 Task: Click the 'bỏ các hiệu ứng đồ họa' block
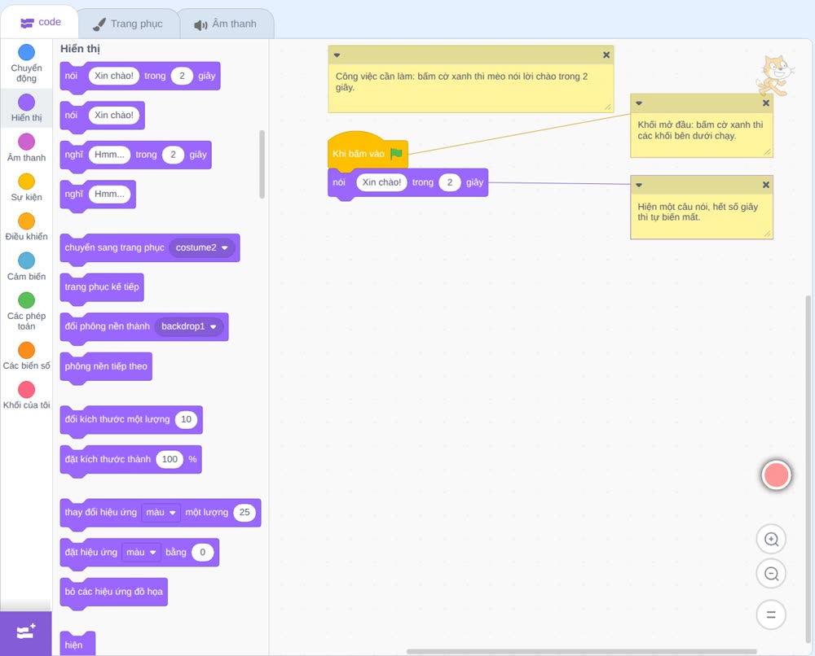[114, 593]
